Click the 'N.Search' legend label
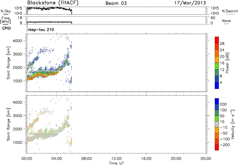The image size is (238, 165). point(230,11)
